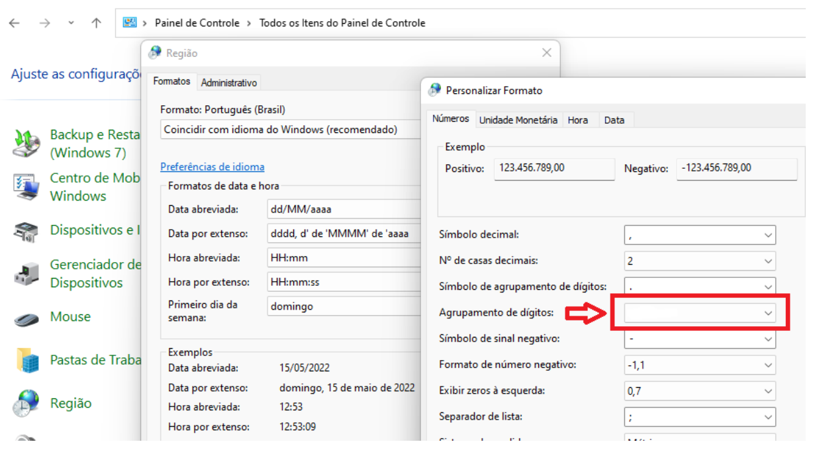The height and width of the screenshot is (452, 815).
Task: Open the Separador de lista dropdown
Action: [700, 417]
